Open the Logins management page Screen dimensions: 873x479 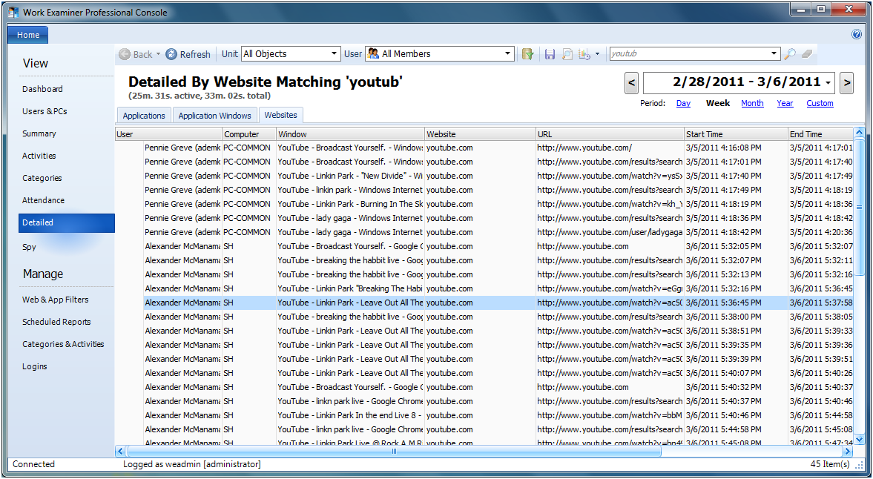[x=35, y=366]
